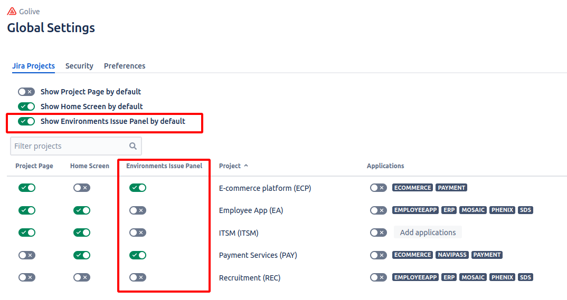Click Add applications for ITSM project

click(428, 233)
